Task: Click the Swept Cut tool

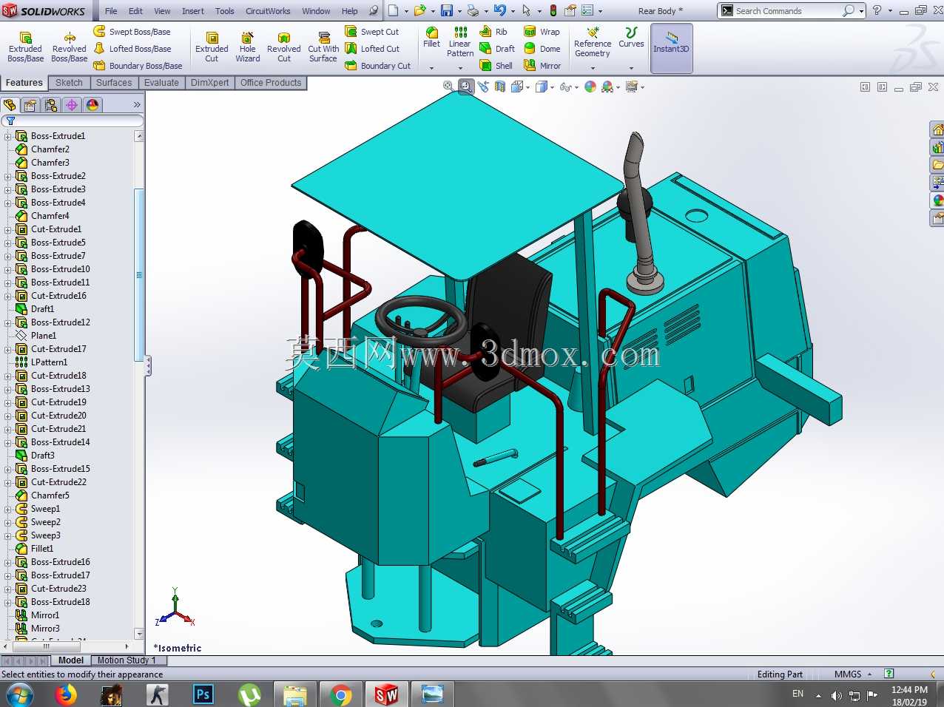Action: (x=372, y=32)
